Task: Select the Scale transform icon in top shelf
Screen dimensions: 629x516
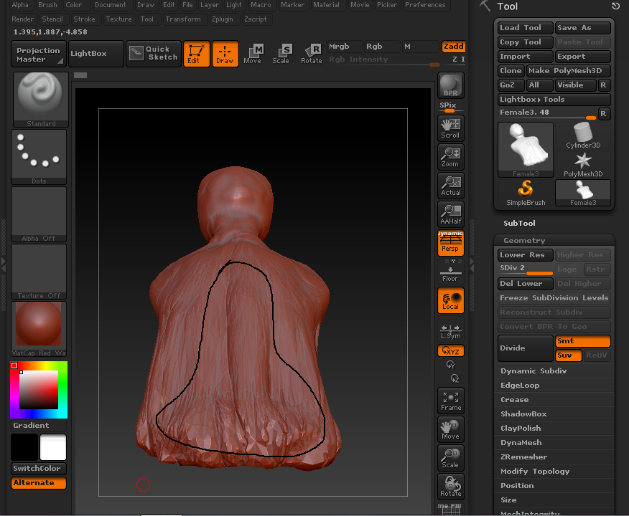Action: click(x=281, y=54)
